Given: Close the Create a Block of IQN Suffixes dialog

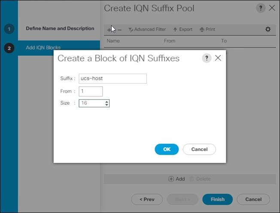Looking at the screenshot, I should click(x=218, y=58).
